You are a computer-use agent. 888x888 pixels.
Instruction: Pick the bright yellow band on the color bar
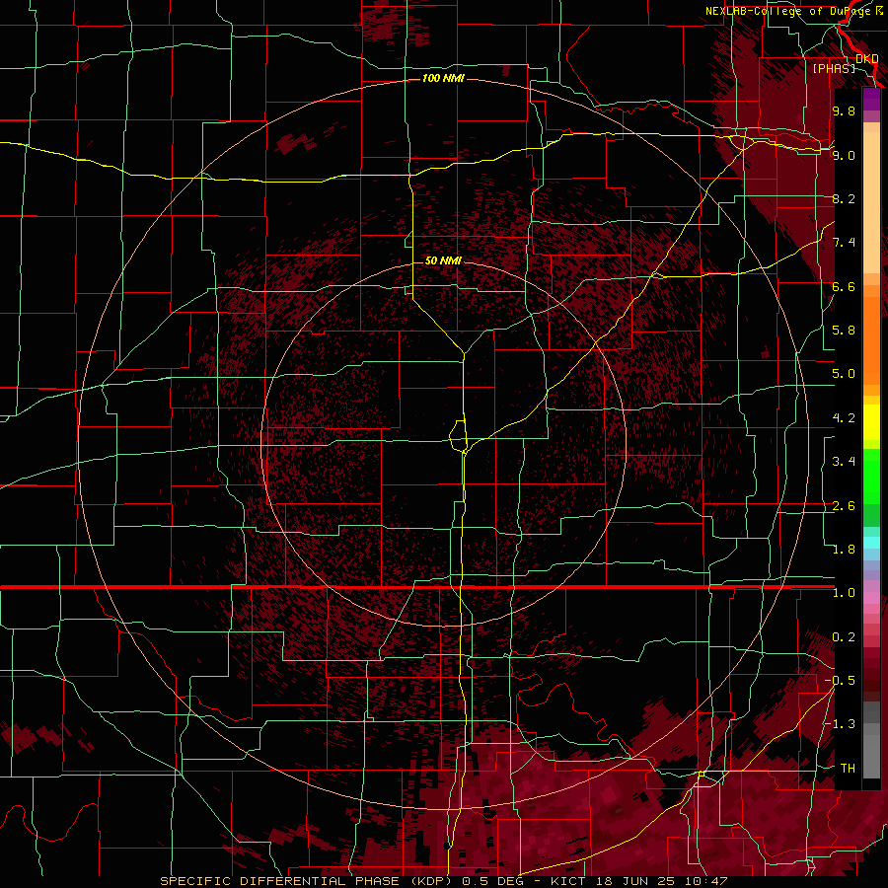[871, 422]
